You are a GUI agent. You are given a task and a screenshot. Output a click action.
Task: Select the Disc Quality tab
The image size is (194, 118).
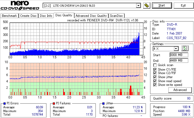tap(64, 15)
